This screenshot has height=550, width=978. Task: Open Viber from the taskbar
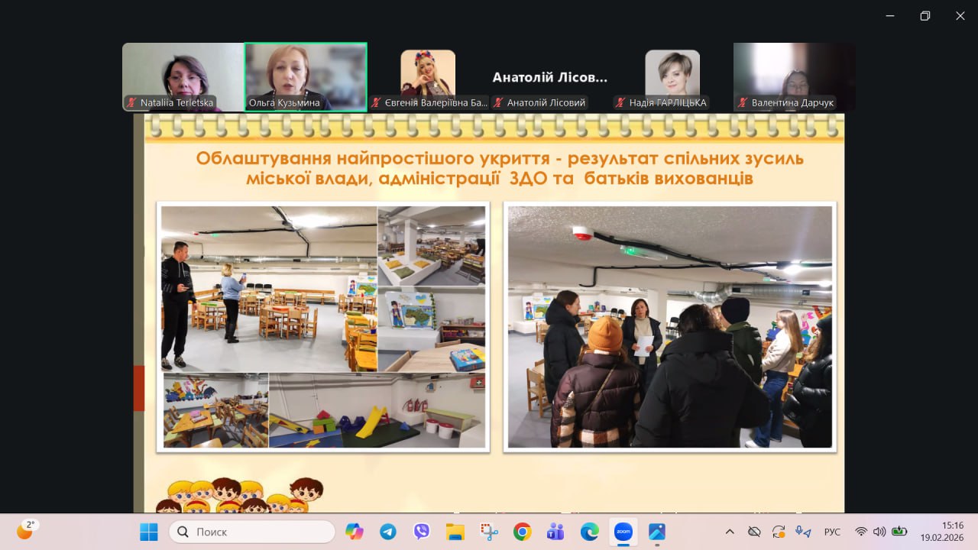click(x=422, y=532)
